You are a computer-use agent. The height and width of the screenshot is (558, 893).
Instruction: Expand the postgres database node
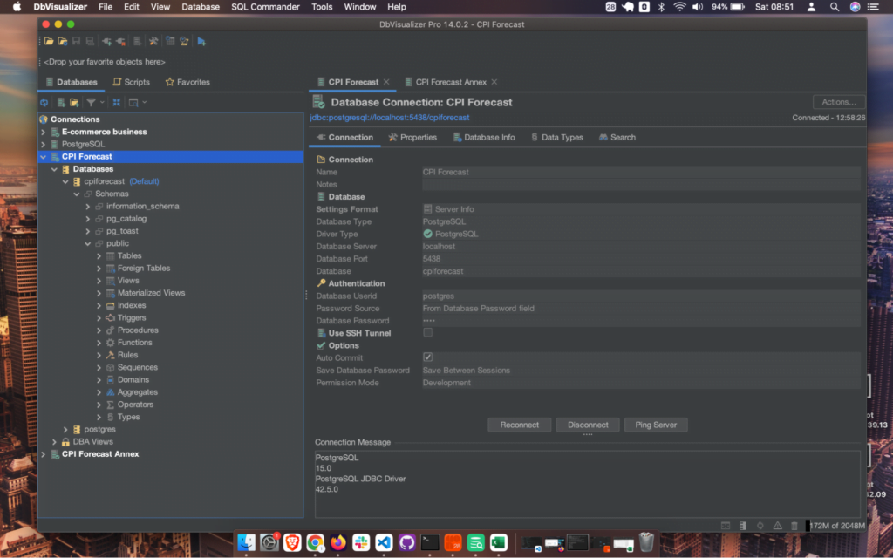point(65,429)
